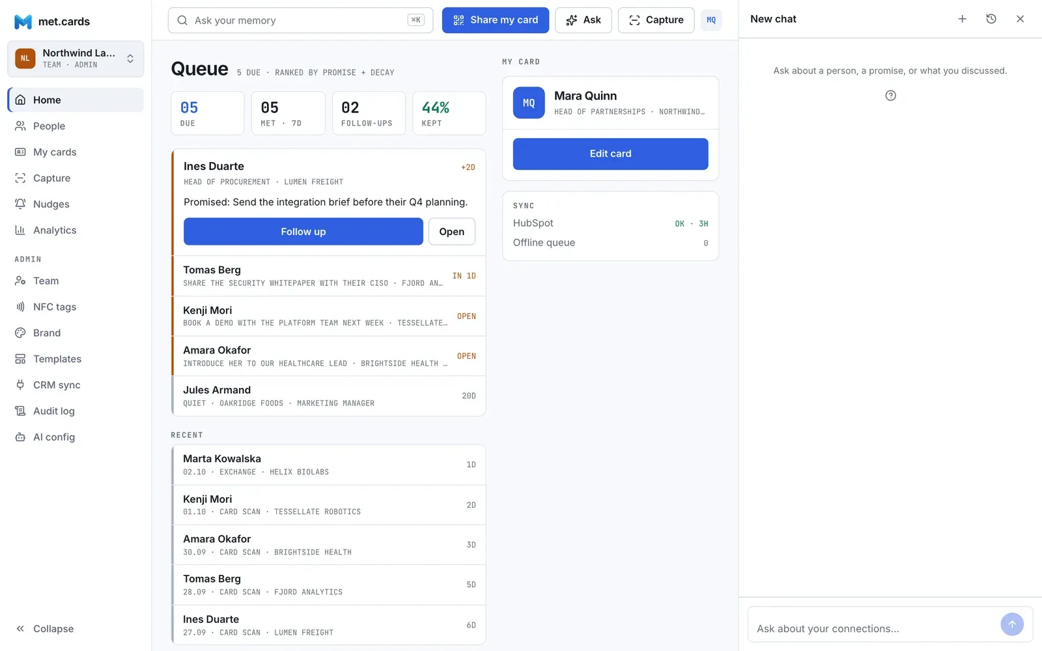Open chat history clock icon
The image size is (1042, 651).
click(x=991, y=19)
